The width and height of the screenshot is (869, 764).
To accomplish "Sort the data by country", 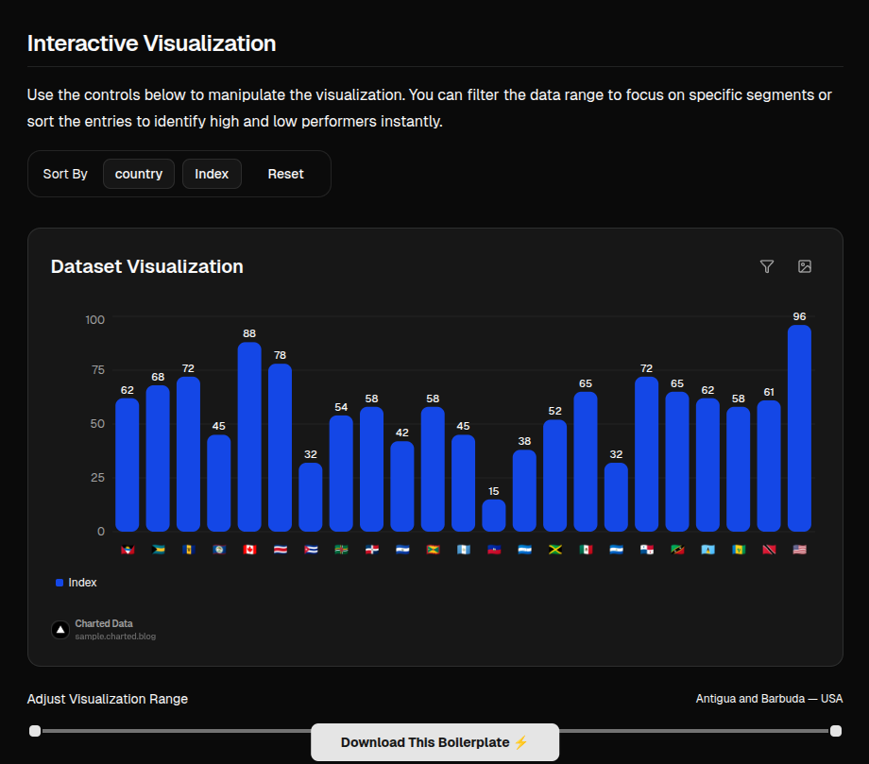I will tap(138, 174).
